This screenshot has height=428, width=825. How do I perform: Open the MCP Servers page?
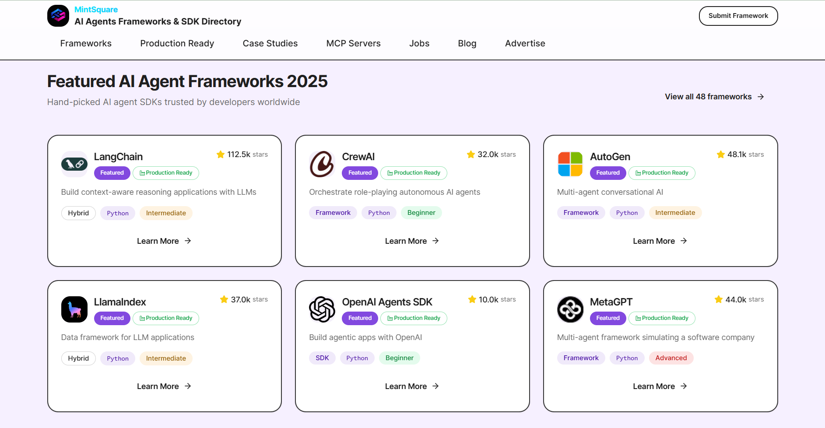click(x=353, y=43)
